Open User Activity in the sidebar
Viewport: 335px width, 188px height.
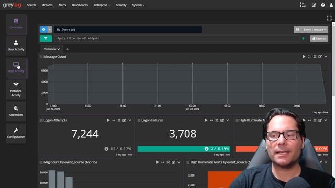pos(16,45)
